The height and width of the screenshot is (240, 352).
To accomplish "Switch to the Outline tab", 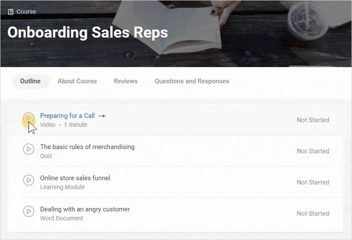I will [30, 81].
